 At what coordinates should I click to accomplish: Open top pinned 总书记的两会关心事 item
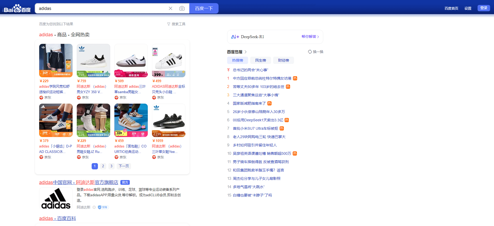point(250,70)
